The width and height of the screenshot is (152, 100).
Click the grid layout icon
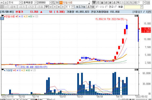2,7
